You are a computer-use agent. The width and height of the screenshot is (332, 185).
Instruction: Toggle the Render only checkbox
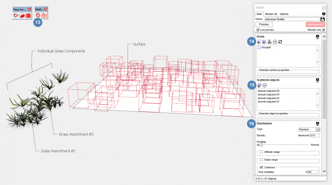(323, 30)
